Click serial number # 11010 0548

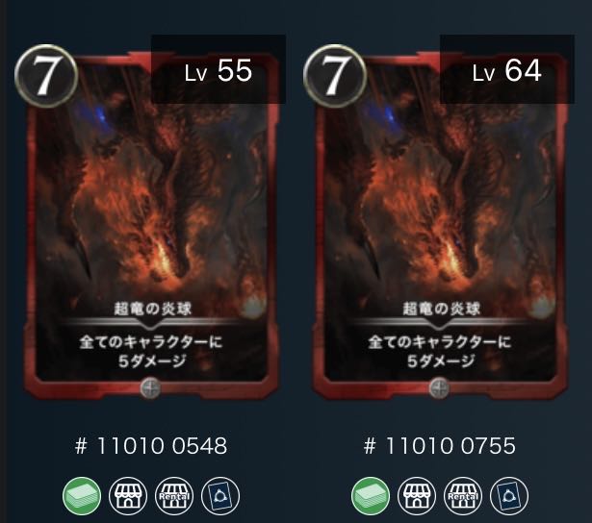click(151, 446)
